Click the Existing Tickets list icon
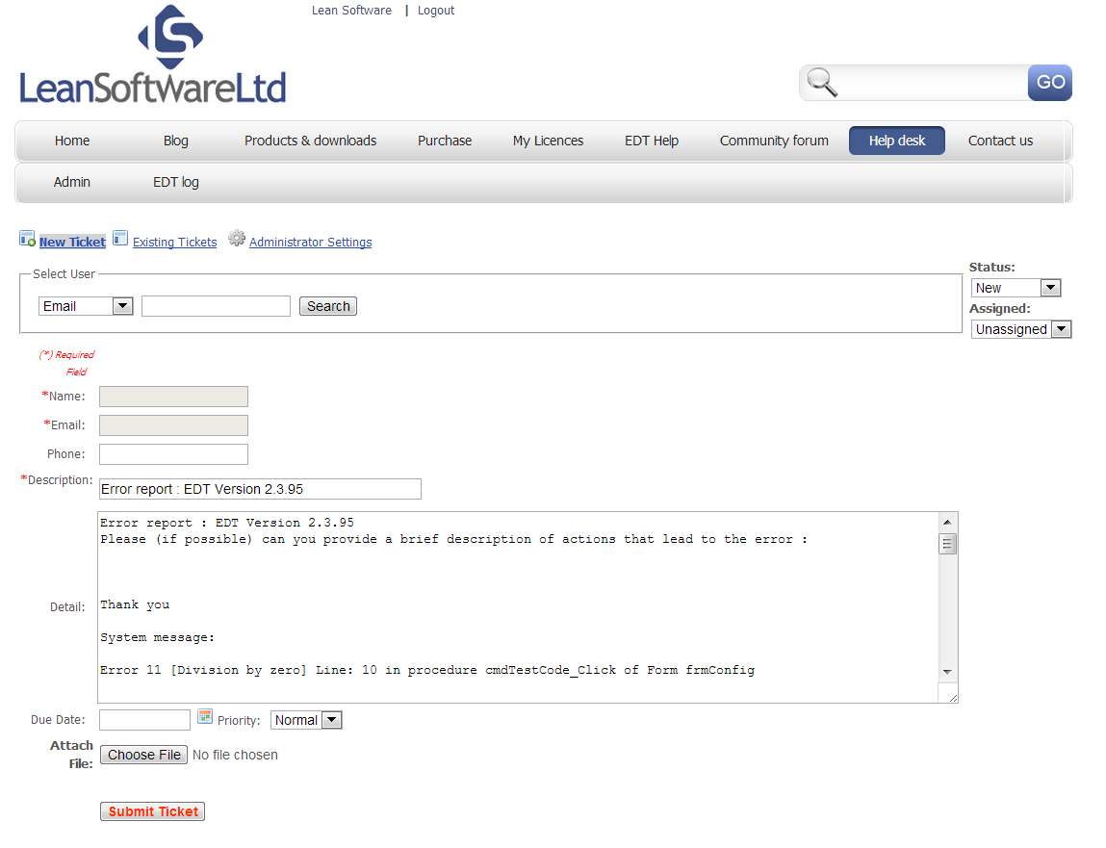Viewport: 1106px width, 848px height. [x=120, y=239]
